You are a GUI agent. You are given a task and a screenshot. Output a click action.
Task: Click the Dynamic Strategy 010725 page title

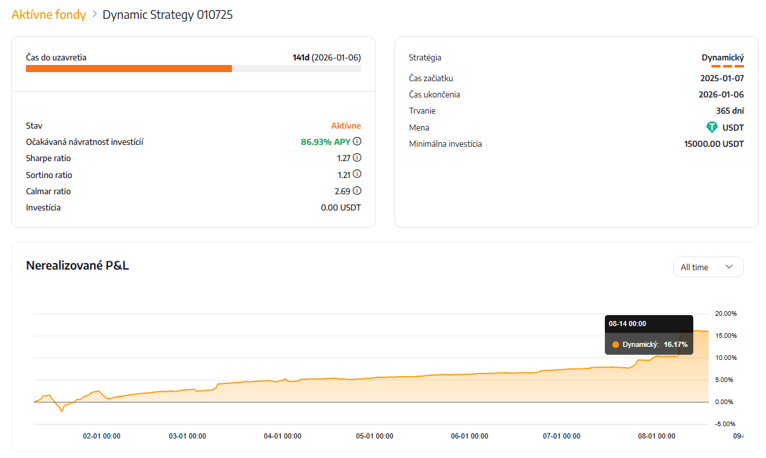pos(168,14)
